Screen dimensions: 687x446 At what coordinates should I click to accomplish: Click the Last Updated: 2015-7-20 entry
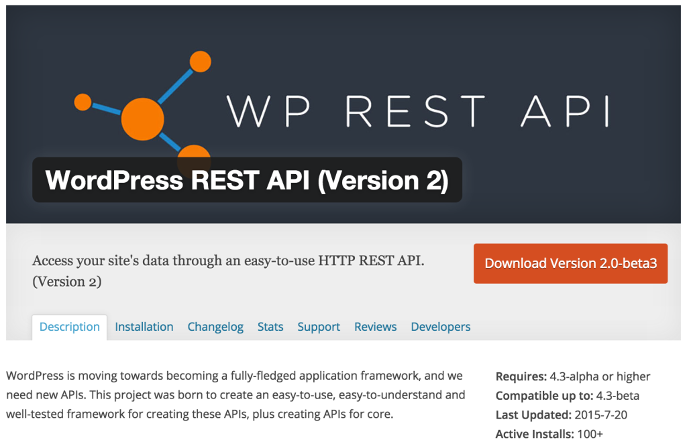(562, 415)
